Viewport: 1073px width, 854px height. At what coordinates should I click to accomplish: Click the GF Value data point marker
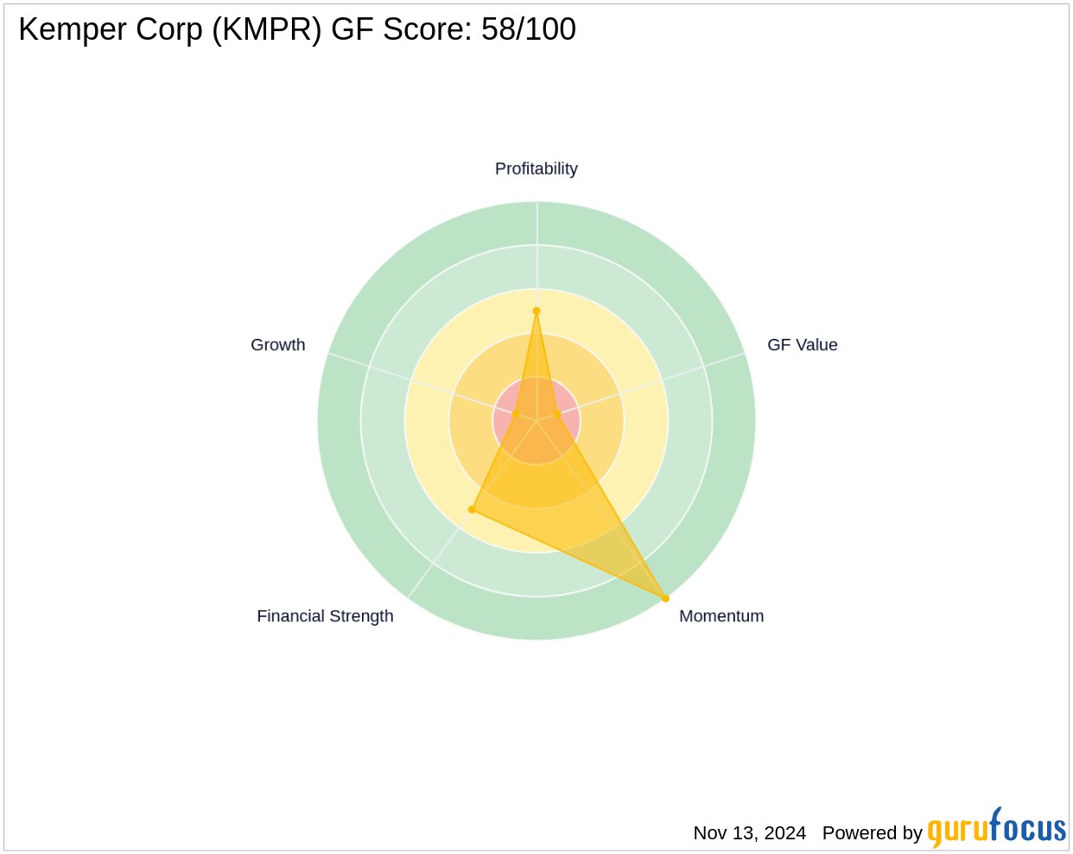(557, 415)
